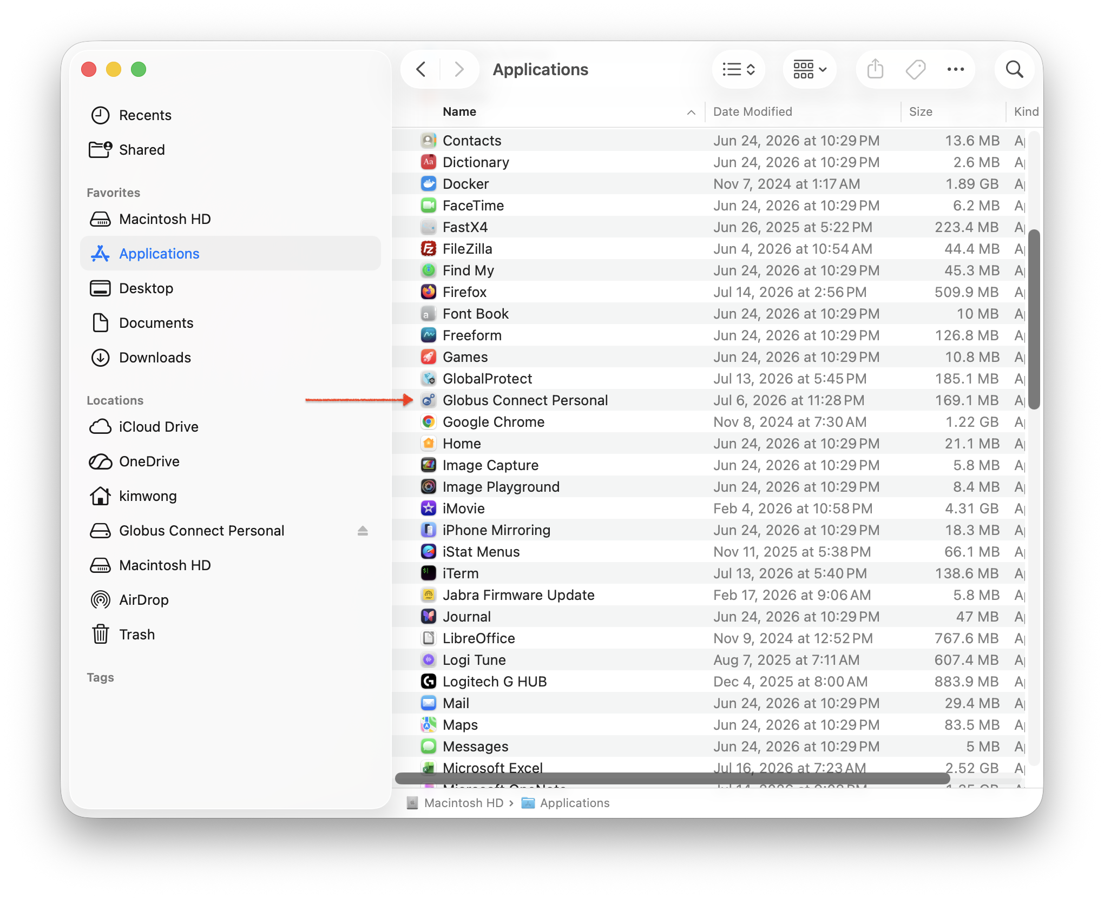Click the LibreOffice row name
The image size is (1104, 898).
478,638
